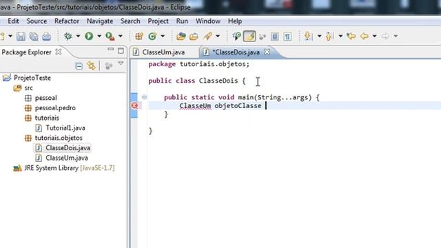This screenshot has height=248, width=441.
Task: Open the External Tools dropdown arrow
Action: (121, 37)
